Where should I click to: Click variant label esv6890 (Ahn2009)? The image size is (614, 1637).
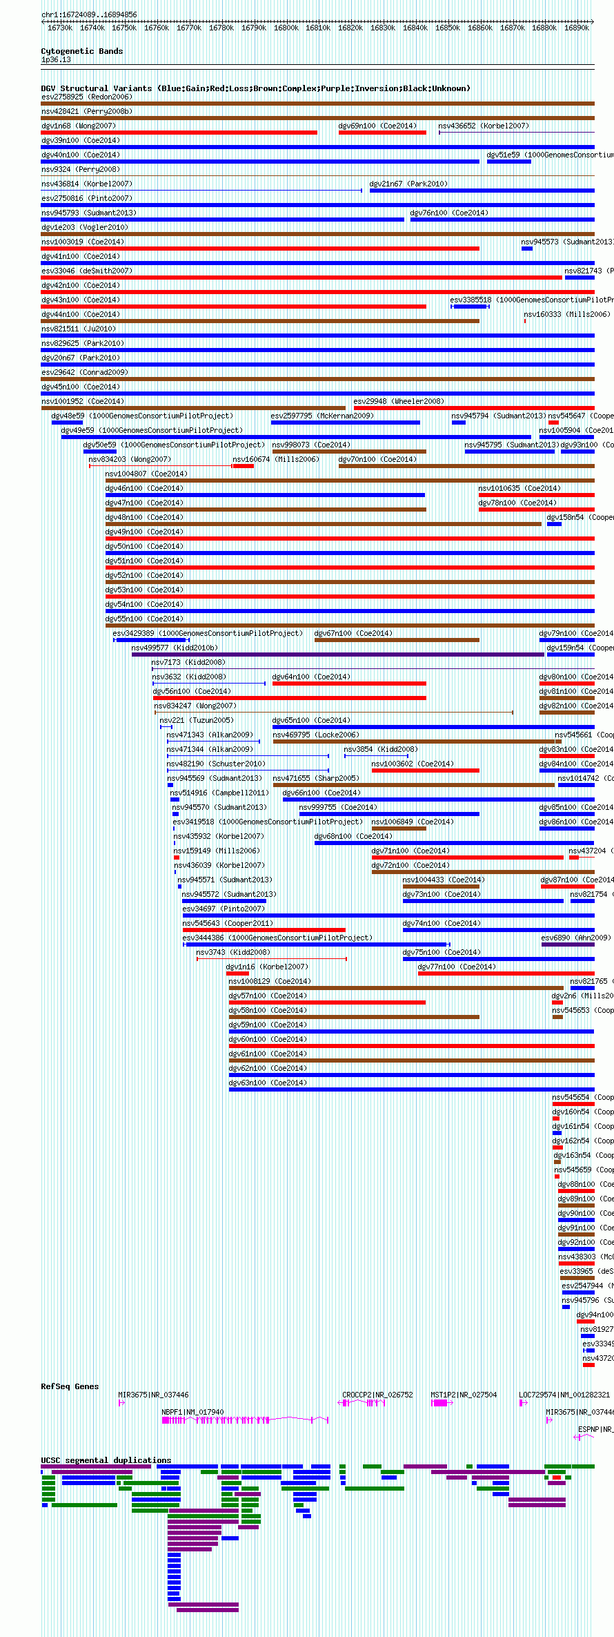(576, 938)
